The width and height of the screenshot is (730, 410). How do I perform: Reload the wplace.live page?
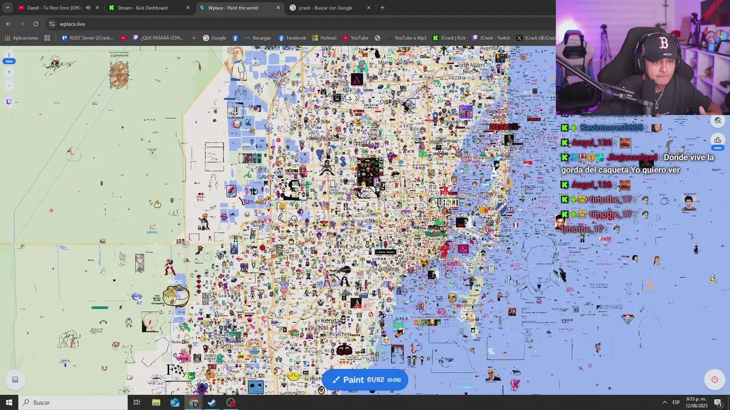[x=35, y=24]
